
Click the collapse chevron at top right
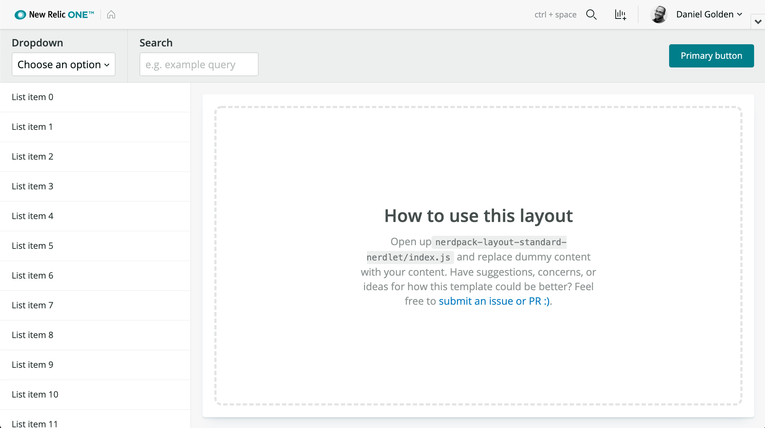758,22
